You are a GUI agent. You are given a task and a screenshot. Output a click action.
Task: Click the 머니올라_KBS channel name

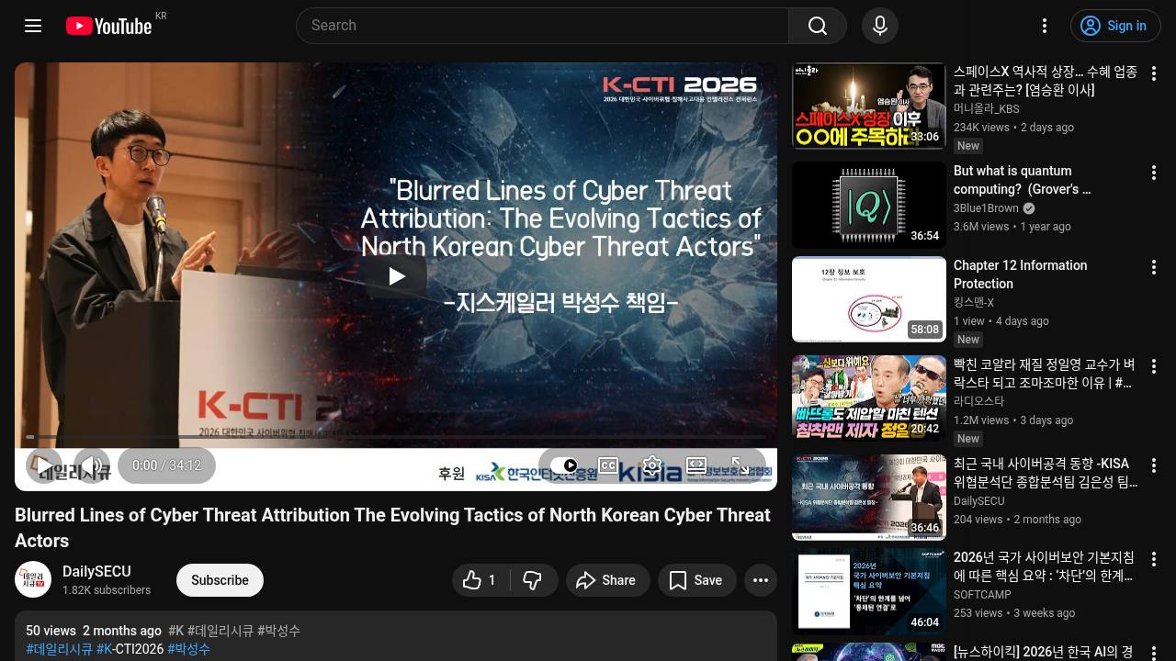click(x=987, y=108)
